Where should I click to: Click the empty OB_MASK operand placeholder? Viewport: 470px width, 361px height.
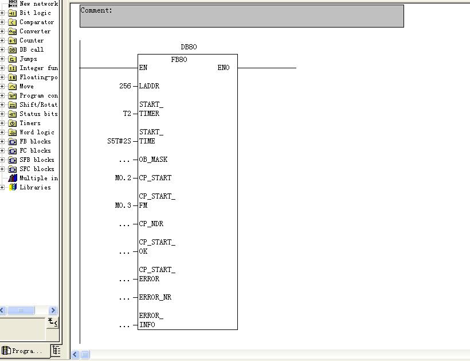124,160
